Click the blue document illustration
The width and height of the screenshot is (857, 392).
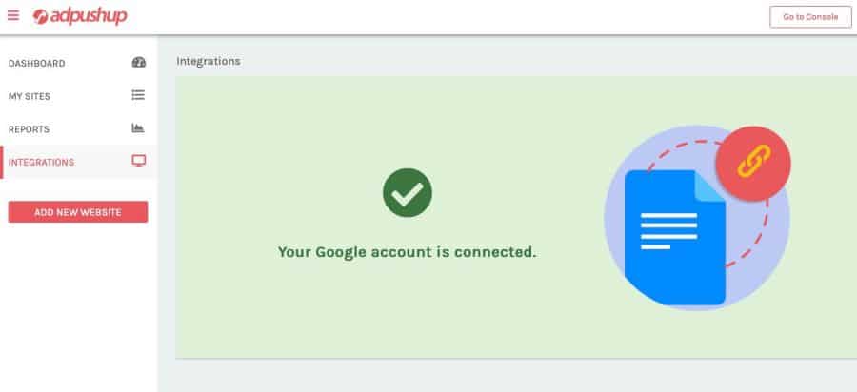(675, 238)
